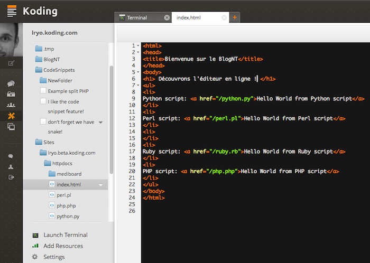Click the Koding logo icon

11,11
